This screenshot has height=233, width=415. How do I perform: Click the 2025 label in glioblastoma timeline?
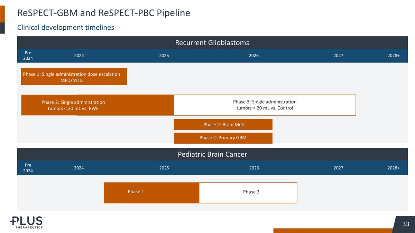click(164, 56)
